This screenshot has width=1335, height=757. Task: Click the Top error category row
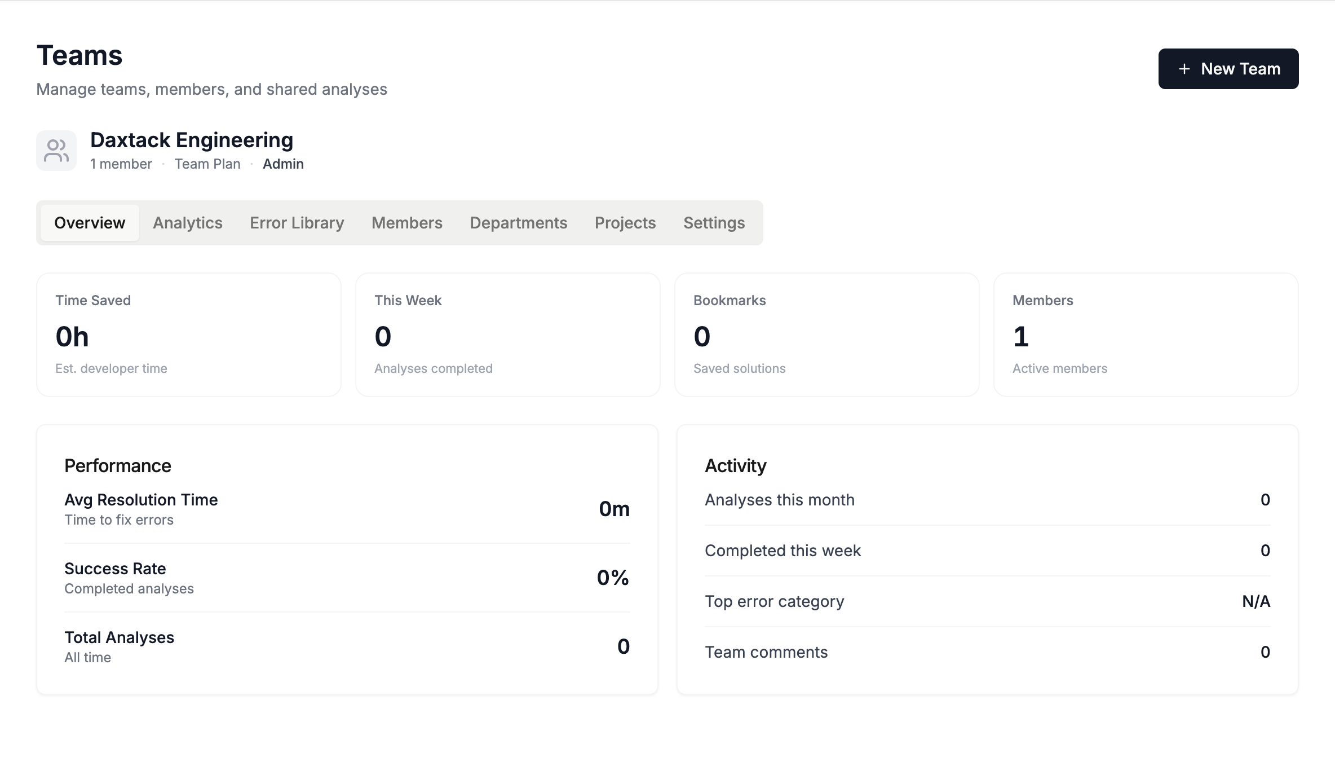(x=987, y=601)
